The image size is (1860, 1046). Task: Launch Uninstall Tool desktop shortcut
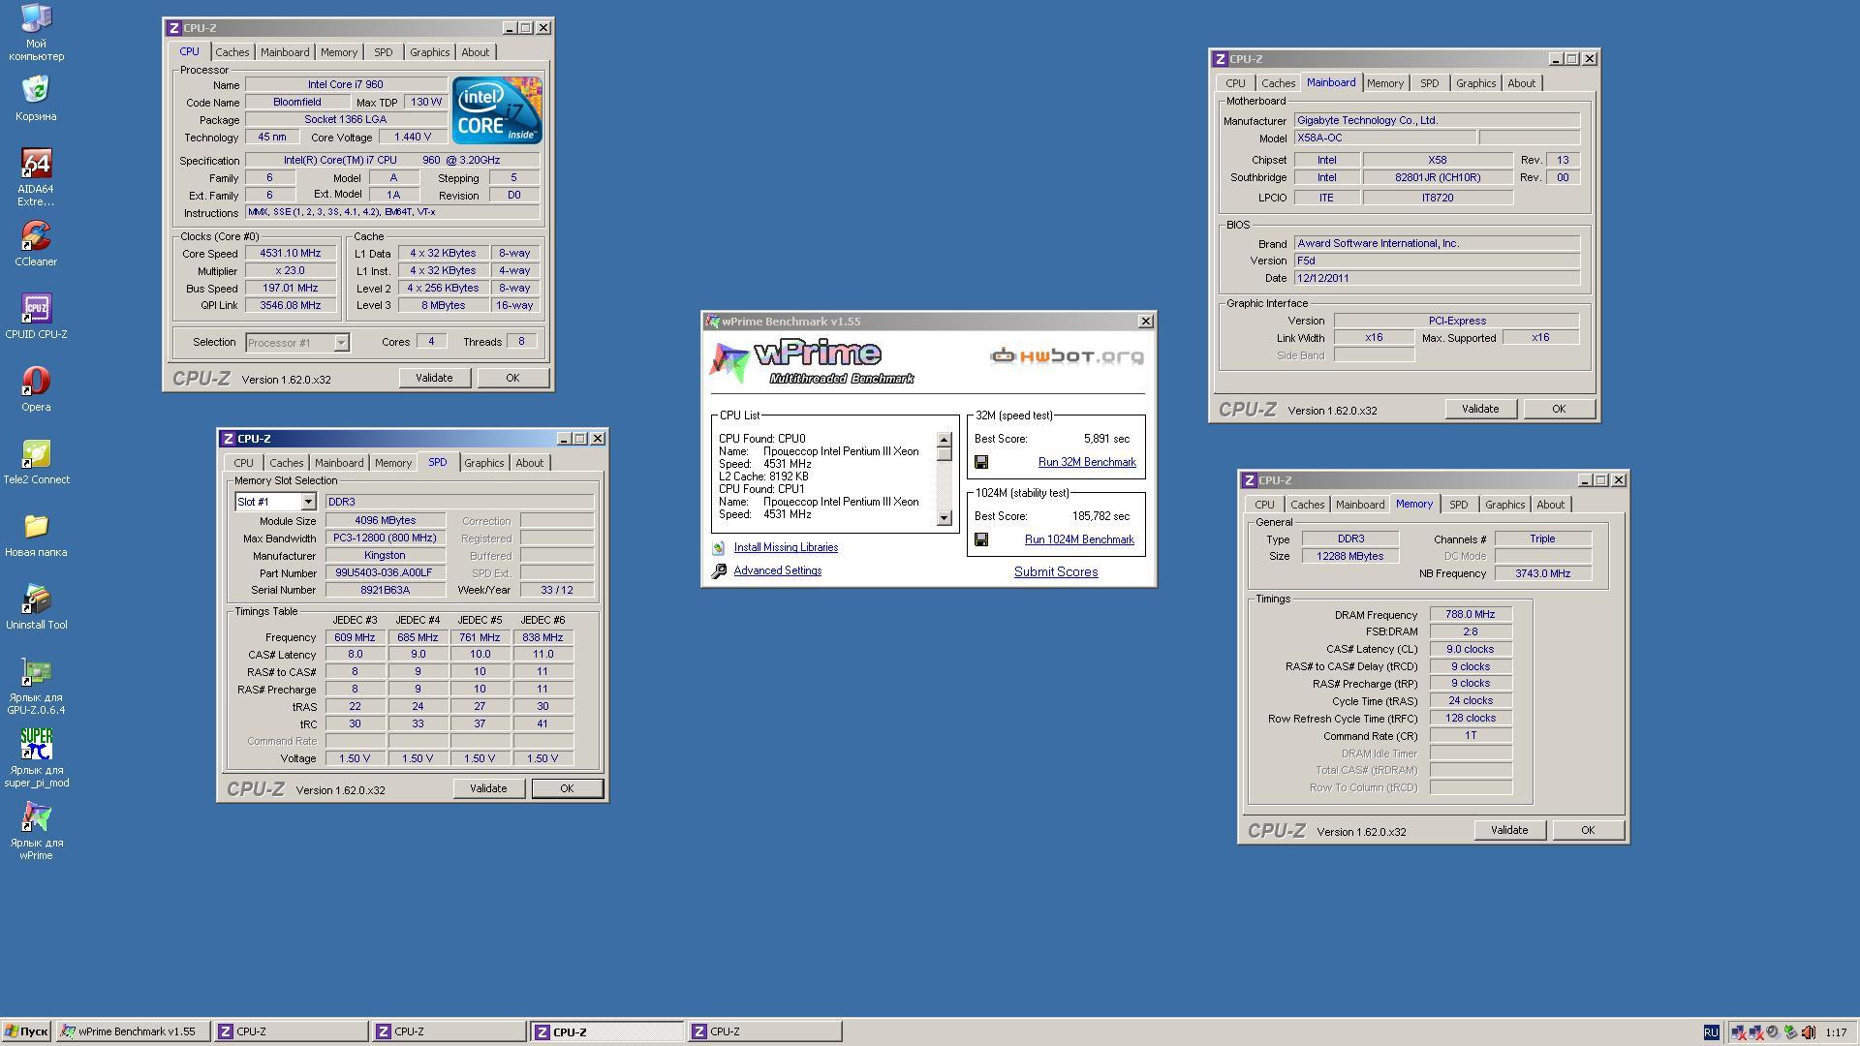coord(36,599)
